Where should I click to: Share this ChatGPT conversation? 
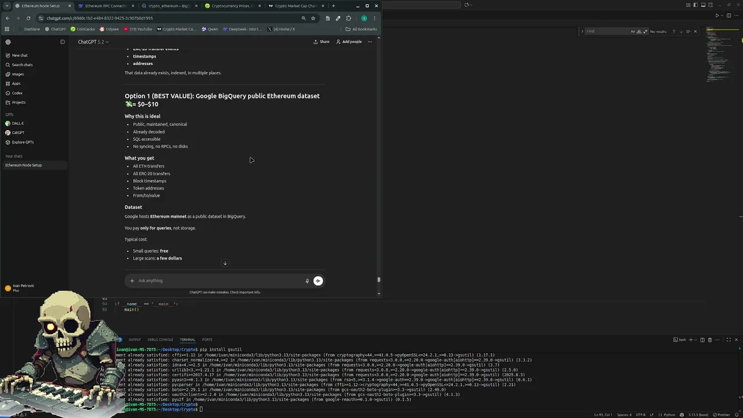point(321,42)
